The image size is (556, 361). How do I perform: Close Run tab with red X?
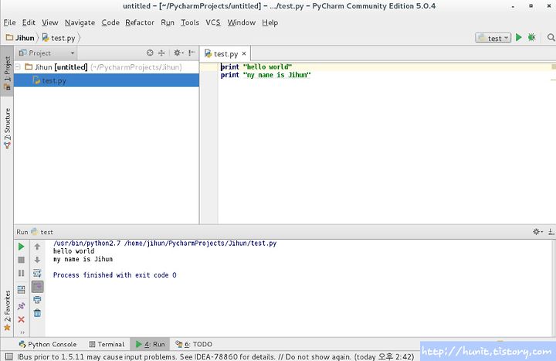(22, 319)
